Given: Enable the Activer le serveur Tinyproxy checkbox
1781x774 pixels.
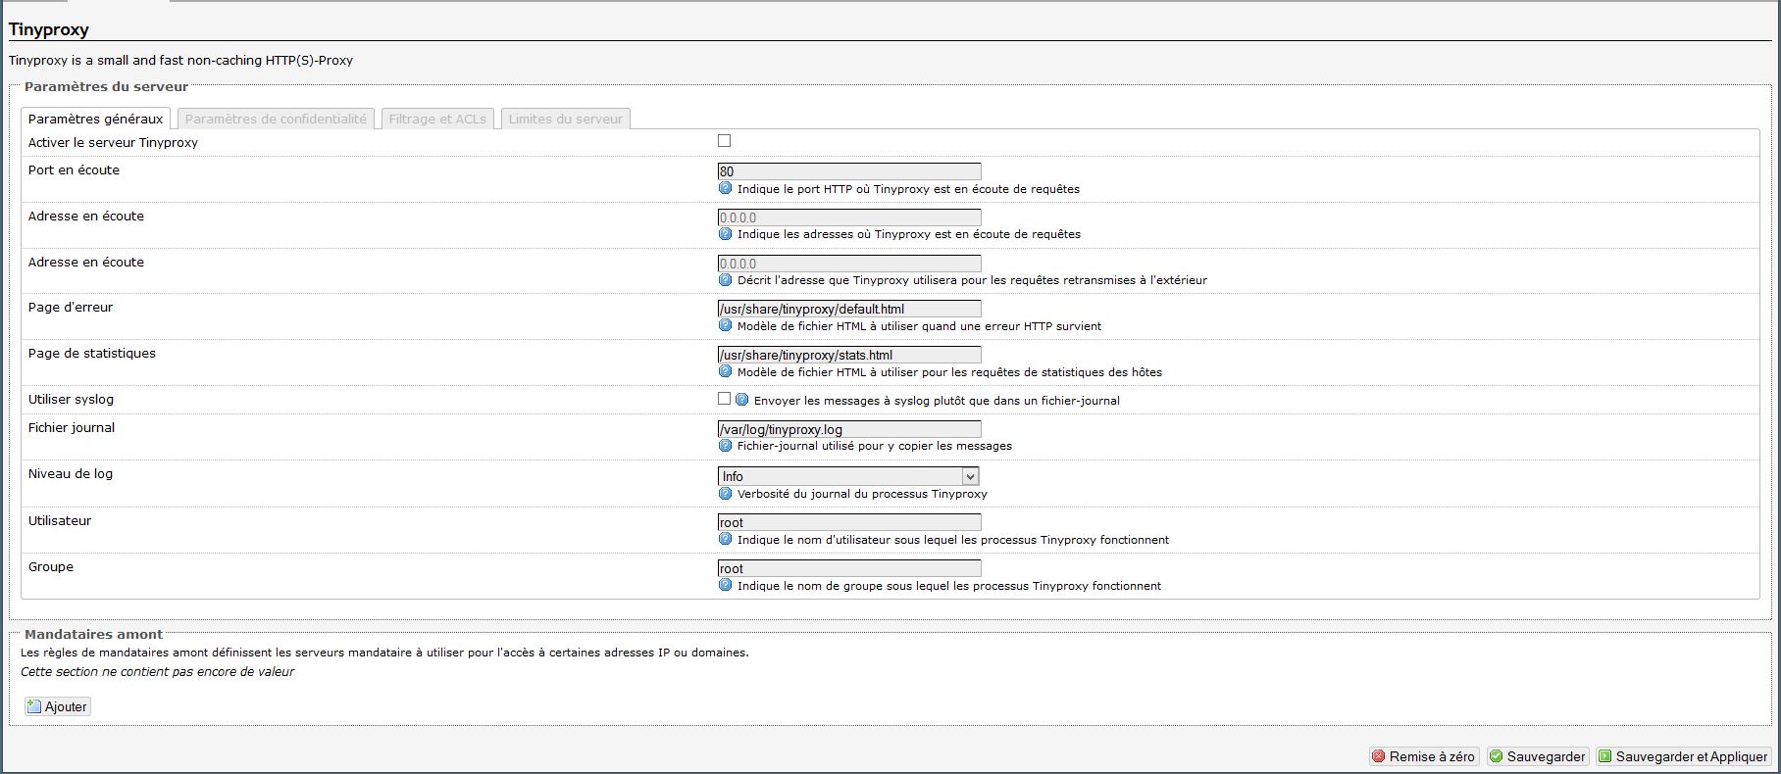Looking at the screenshot, I should point(725,141).
